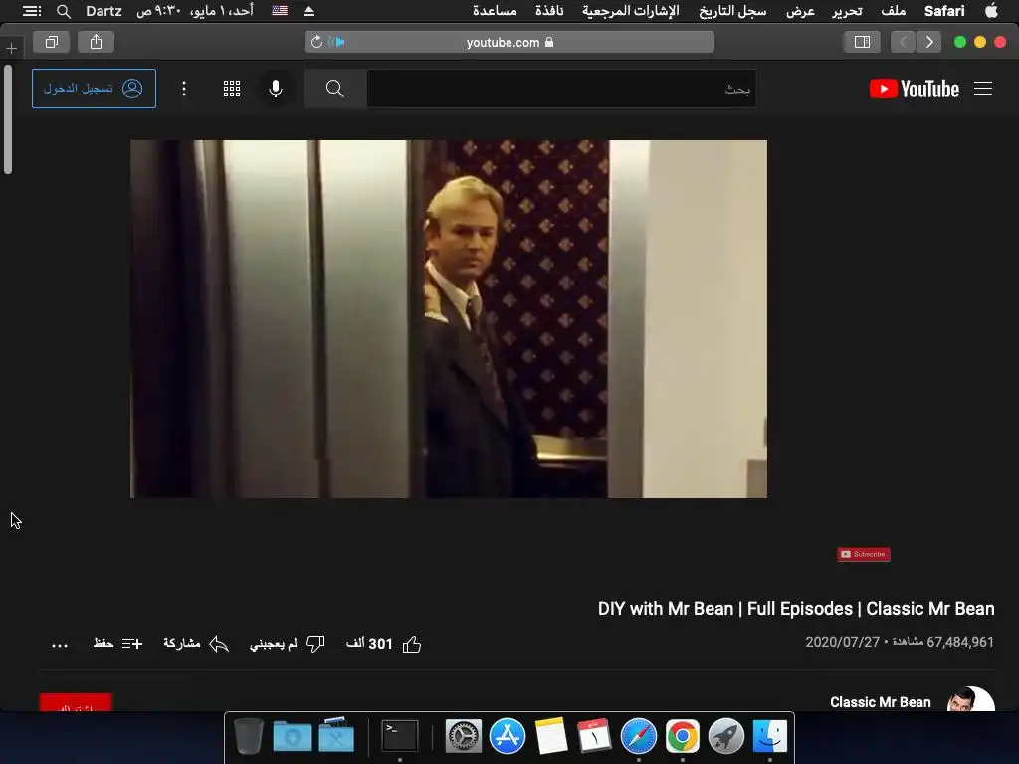Open the سجل التاريخ (History) menu
Viewport: 1019px width, 764px height.
click(x=732, y=10)
